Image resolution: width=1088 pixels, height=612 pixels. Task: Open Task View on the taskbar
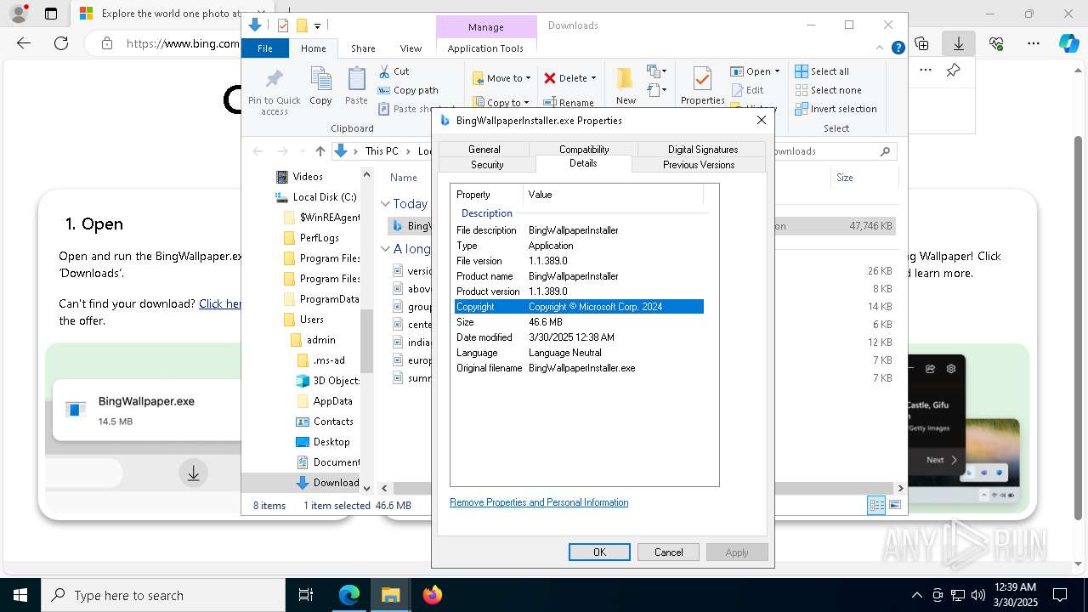click(x=306, y=595)
